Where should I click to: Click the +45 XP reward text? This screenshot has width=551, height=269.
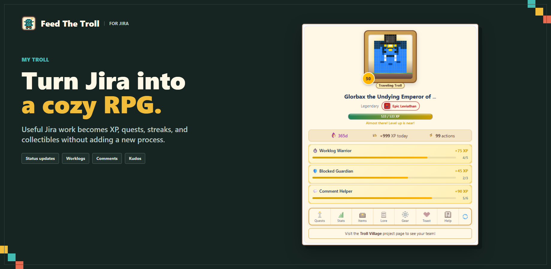pos(461,171)
